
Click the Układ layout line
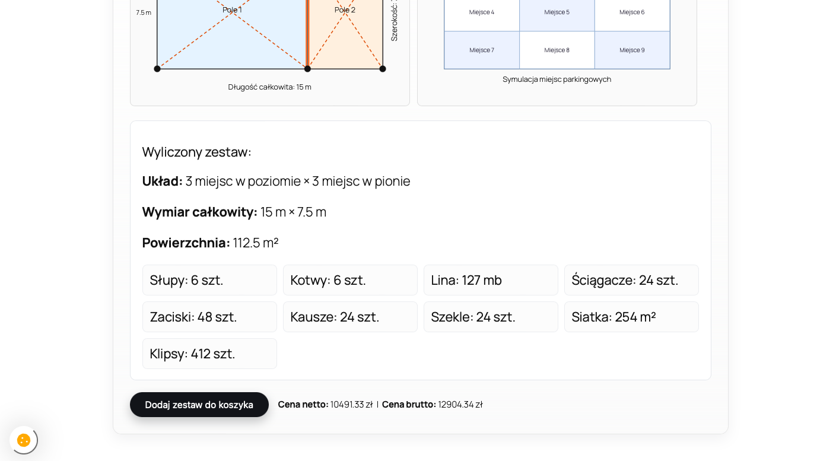coord(276,181)
